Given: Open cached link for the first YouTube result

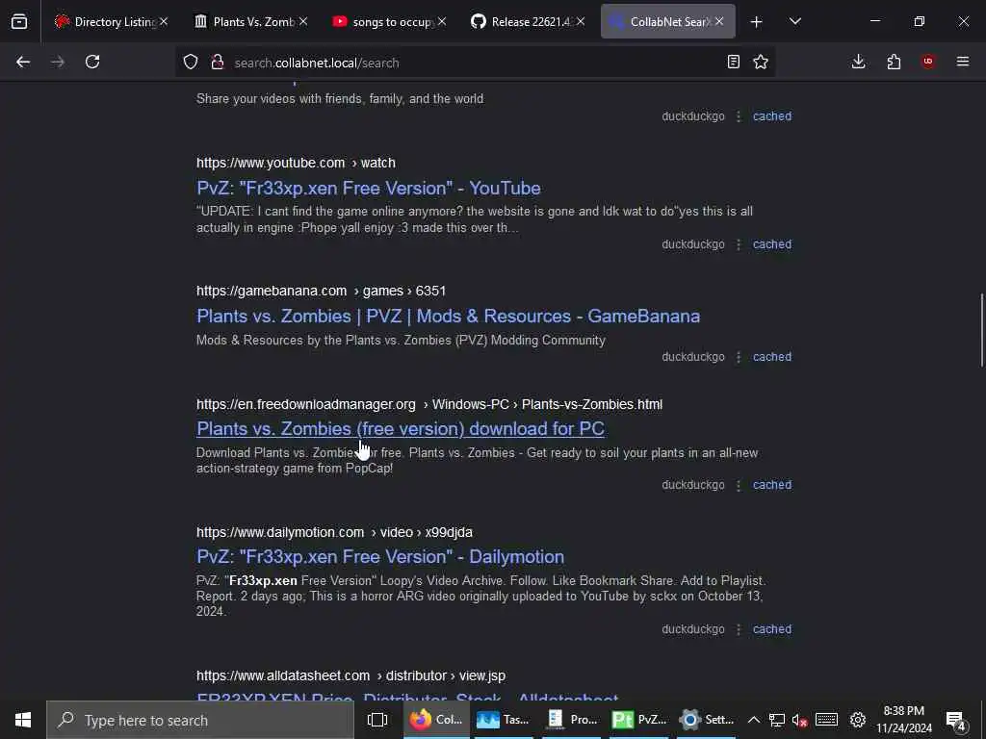Looking at the screenshot, I should 772,116.
